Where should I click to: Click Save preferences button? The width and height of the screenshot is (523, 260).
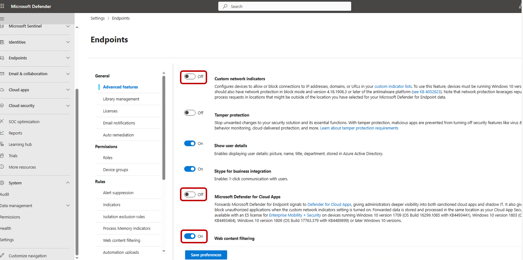click(206, 255)
